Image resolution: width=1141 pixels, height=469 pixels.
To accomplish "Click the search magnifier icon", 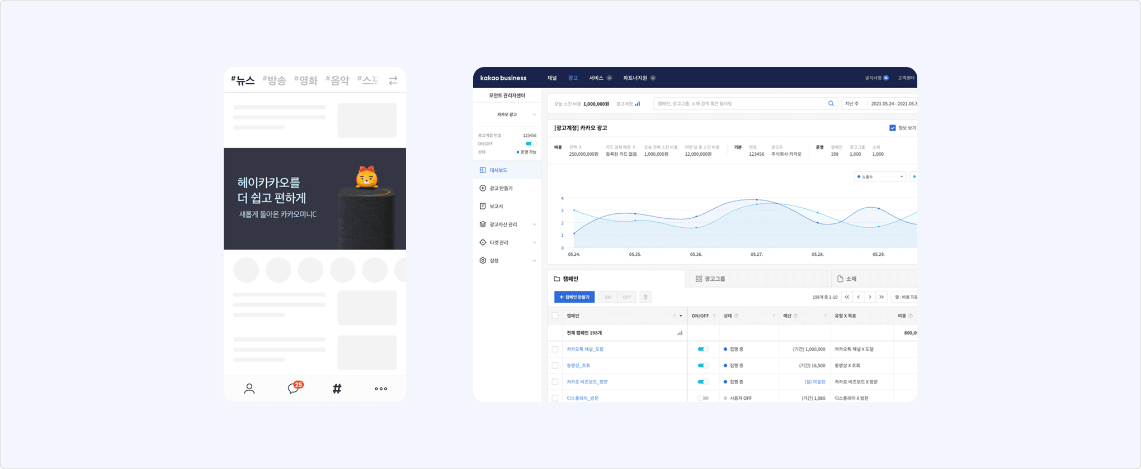I will coord(831,103).
